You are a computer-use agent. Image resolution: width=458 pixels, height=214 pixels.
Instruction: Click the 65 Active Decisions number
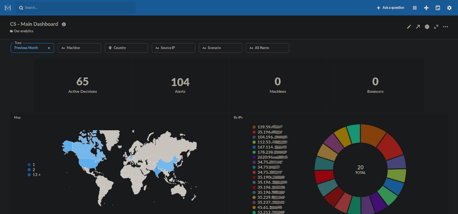coord(82,82)
